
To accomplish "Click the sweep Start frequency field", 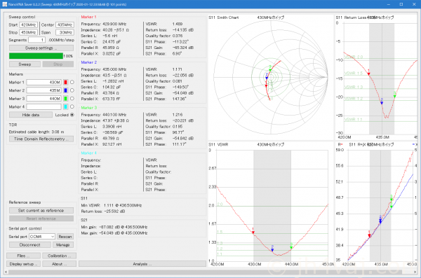I will pos(29,25).
